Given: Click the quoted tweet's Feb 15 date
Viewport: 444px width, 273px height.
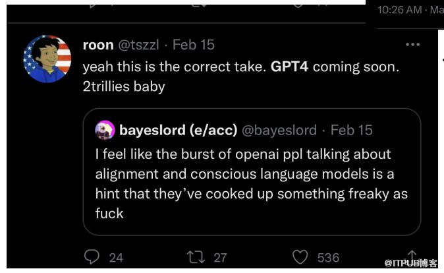Looking at the screenshot, I should pos(351,130).
